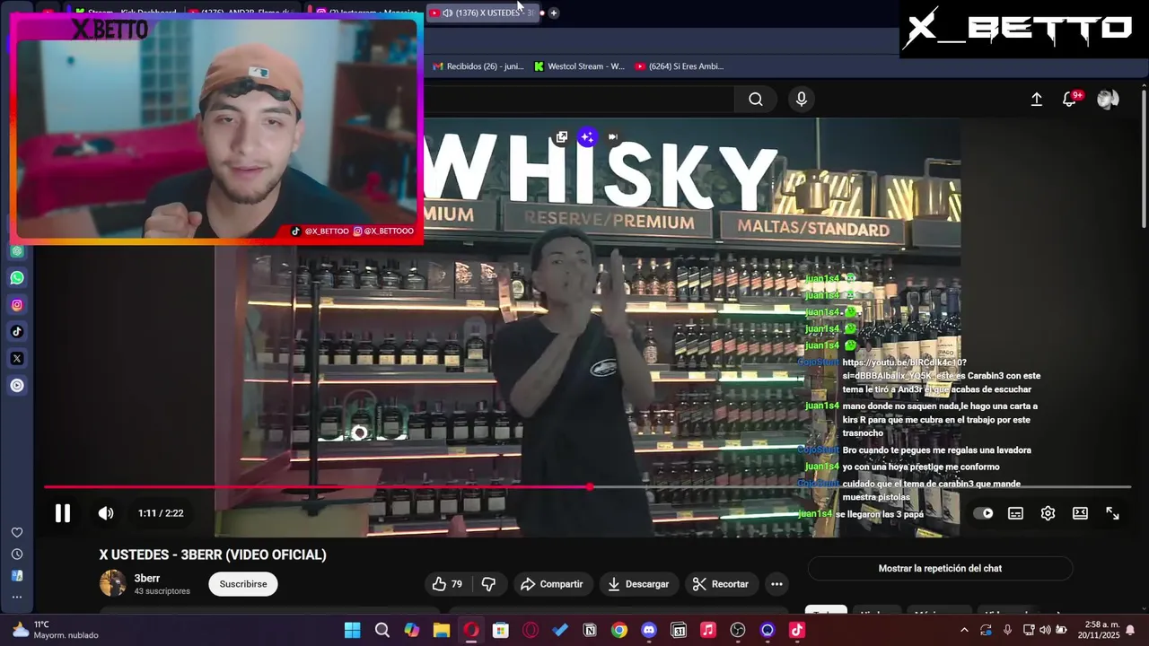
Task: Toggle subtitles with the captions icon
Action: (1015, 513)
